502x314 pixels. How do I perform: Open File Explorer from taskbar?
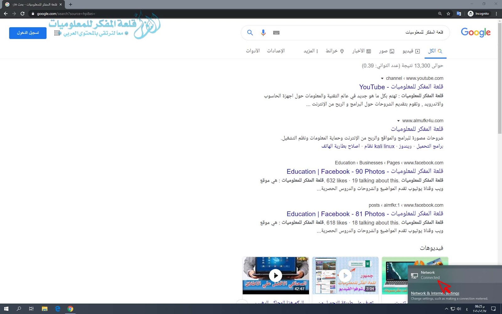[x=45, y=309]
